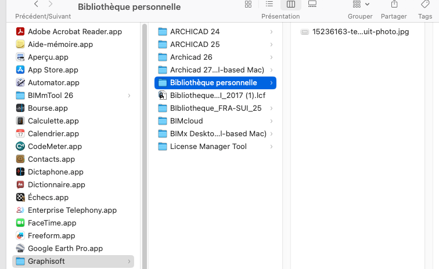Expand the BIMcloud folder chevron
This screenshot has width=439, height=269.
pyautogui.click(x=271, y=121)
